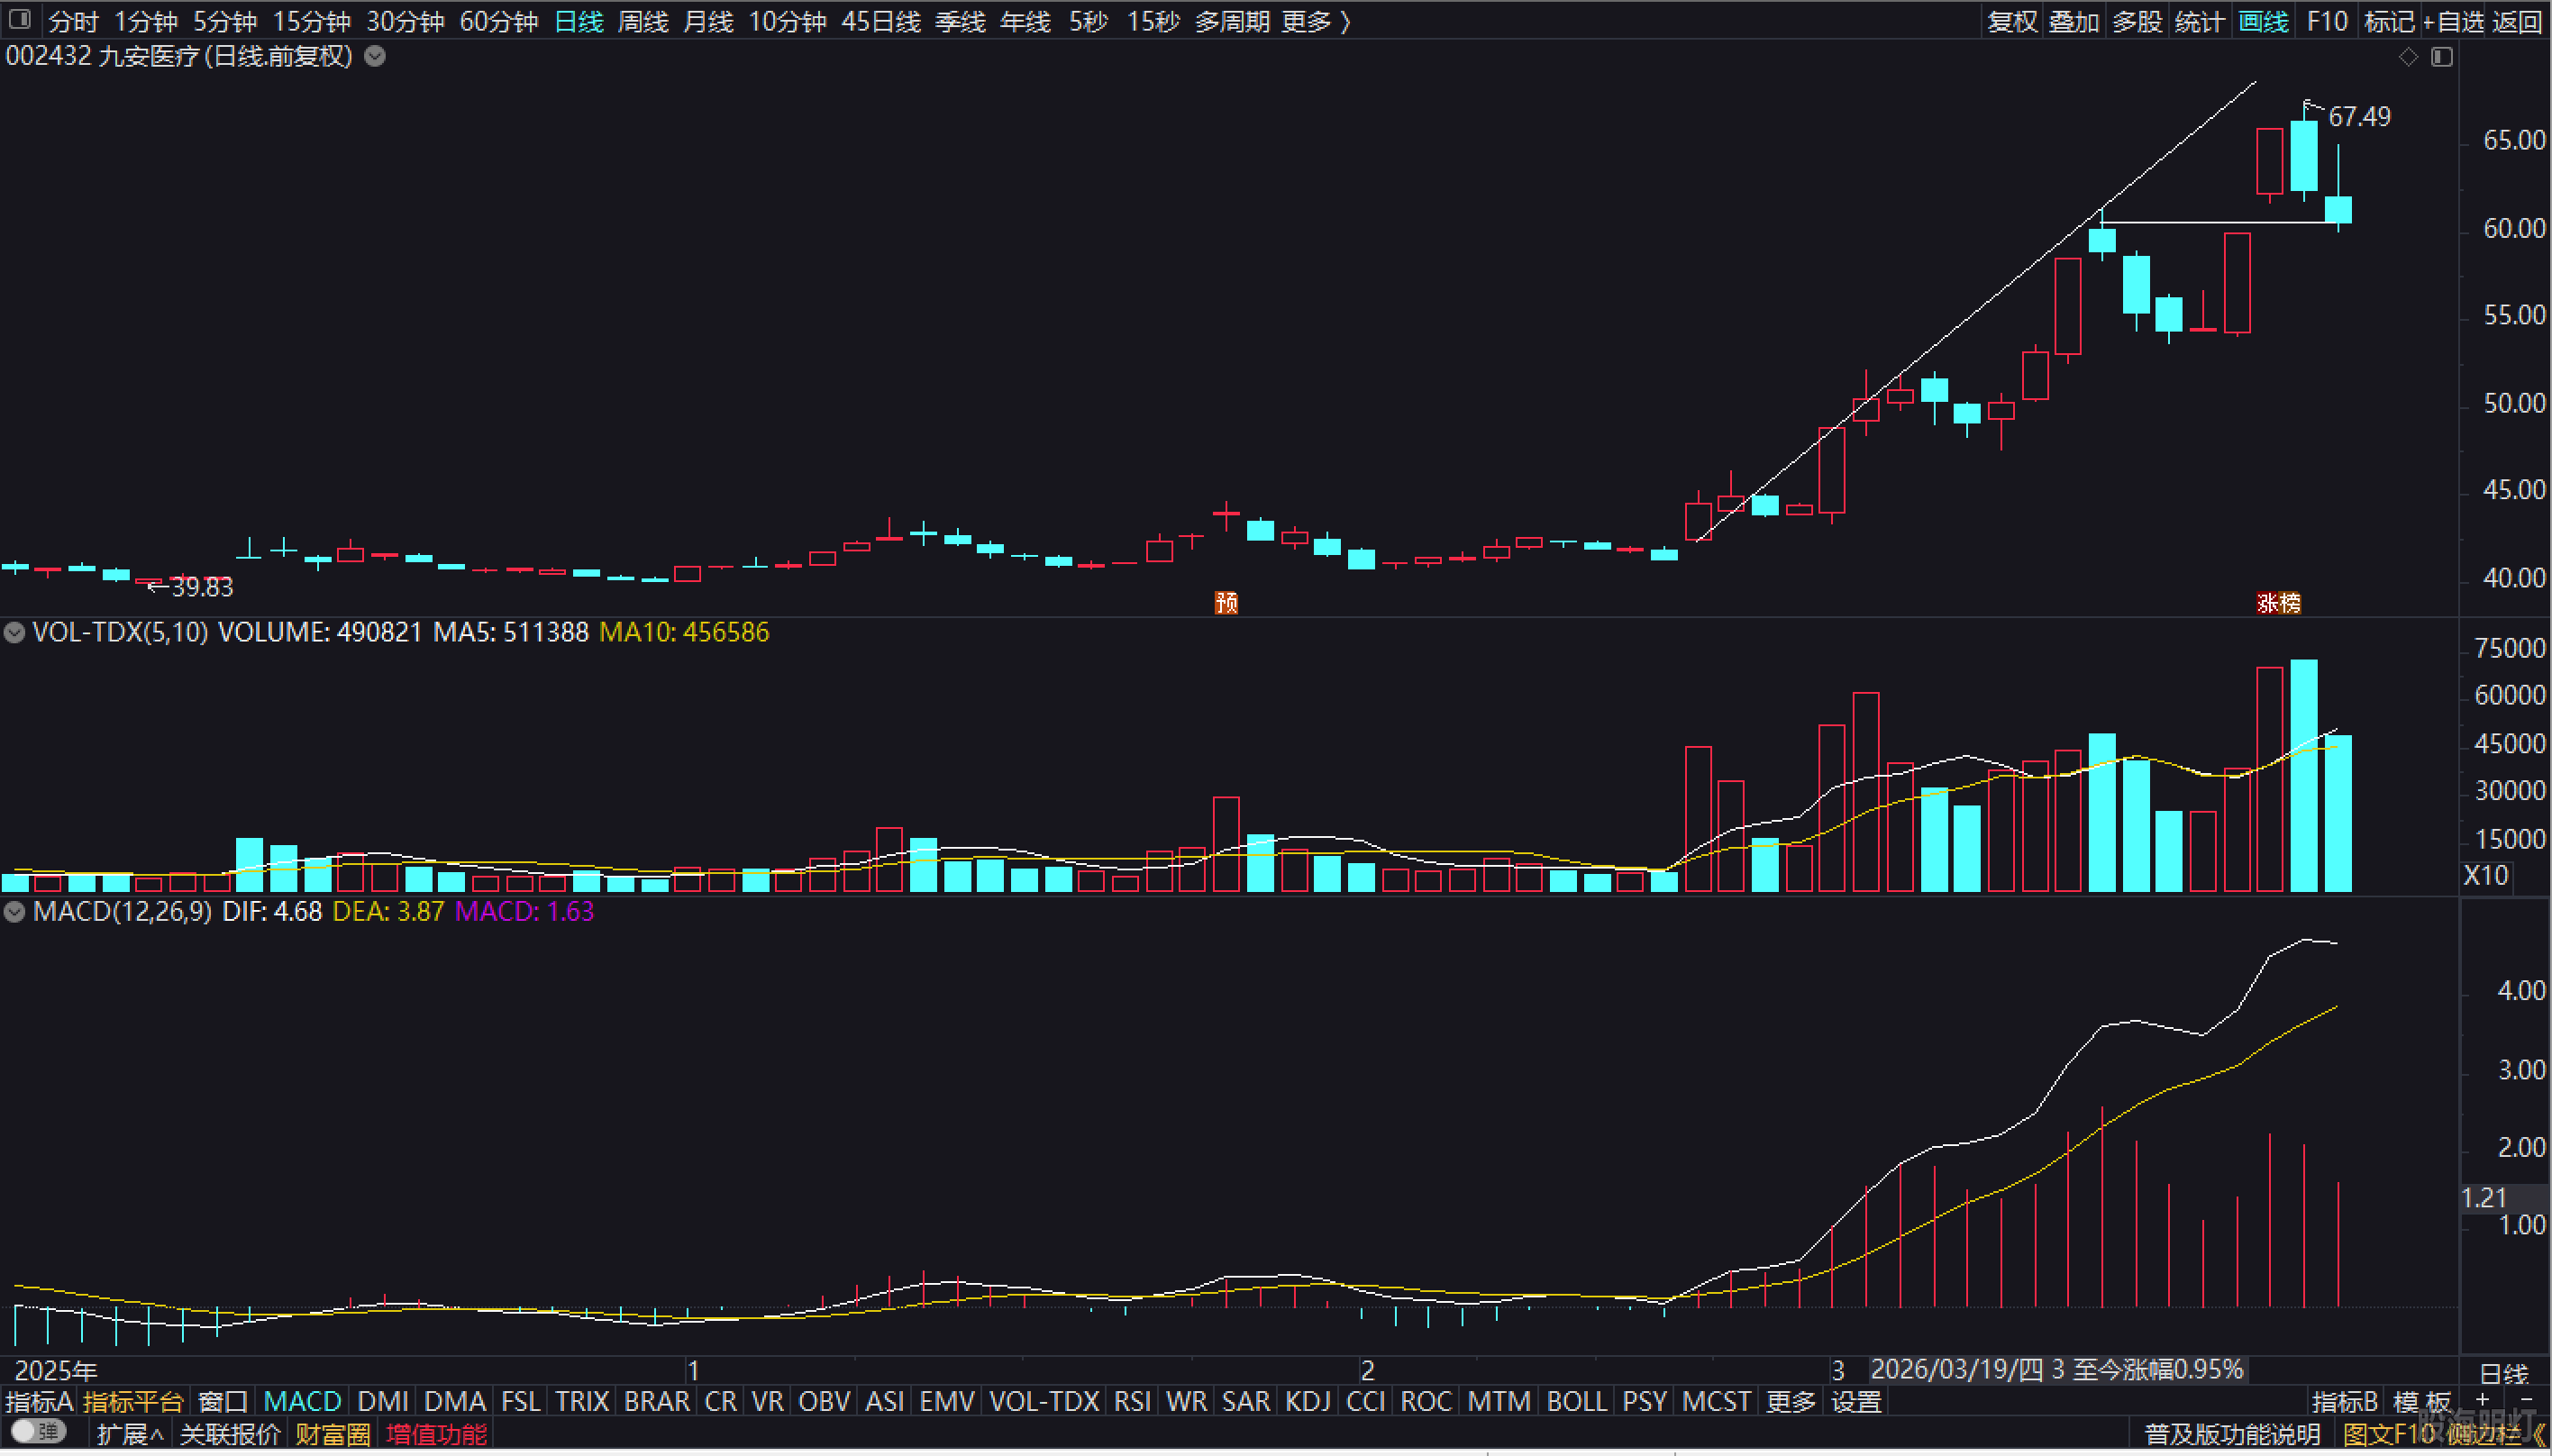
Task: Expand the VOL-TDX indicator dropdown arrow
Action: (x=14, y=632)
